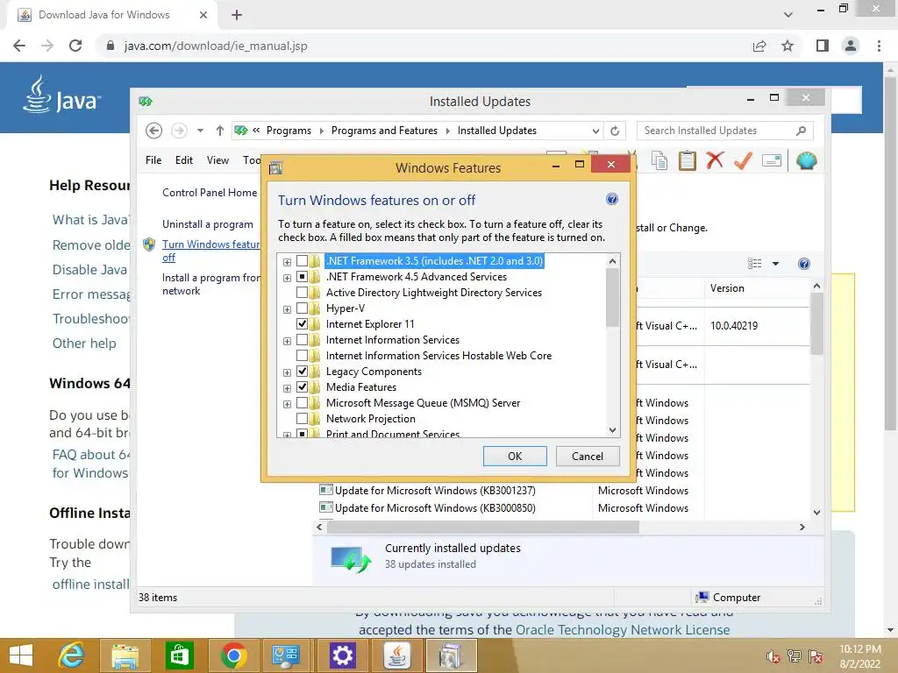Expand the .NET Framework 3.5 tree node
The width and height of the screenshot is (898, 673).
point(287,262)
